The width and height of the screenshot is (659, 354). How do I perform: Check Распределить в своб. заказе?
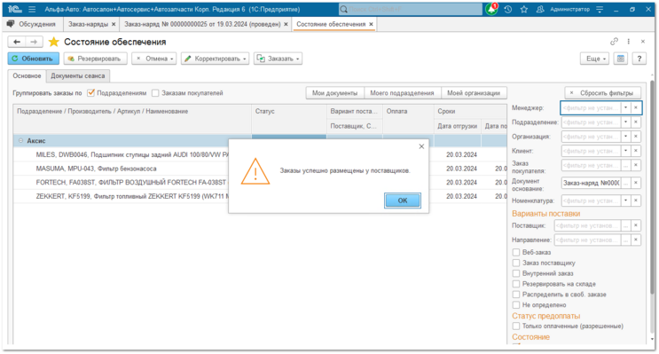(x=516, y=295)
